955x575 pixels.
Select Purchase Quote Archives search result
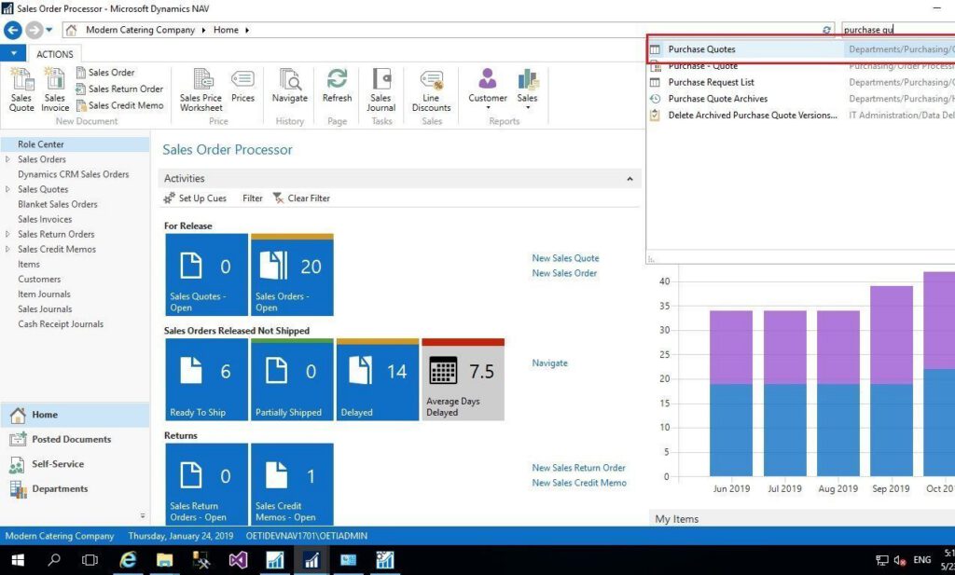point(801,99)
